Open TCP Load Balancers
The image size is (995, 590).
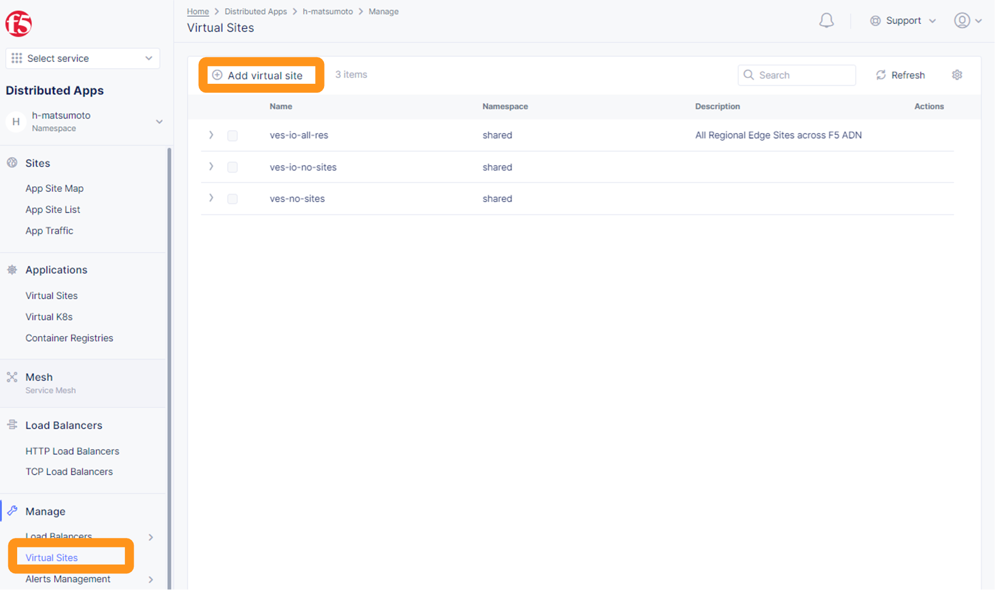pyautogui.click(x=69, y=471)
